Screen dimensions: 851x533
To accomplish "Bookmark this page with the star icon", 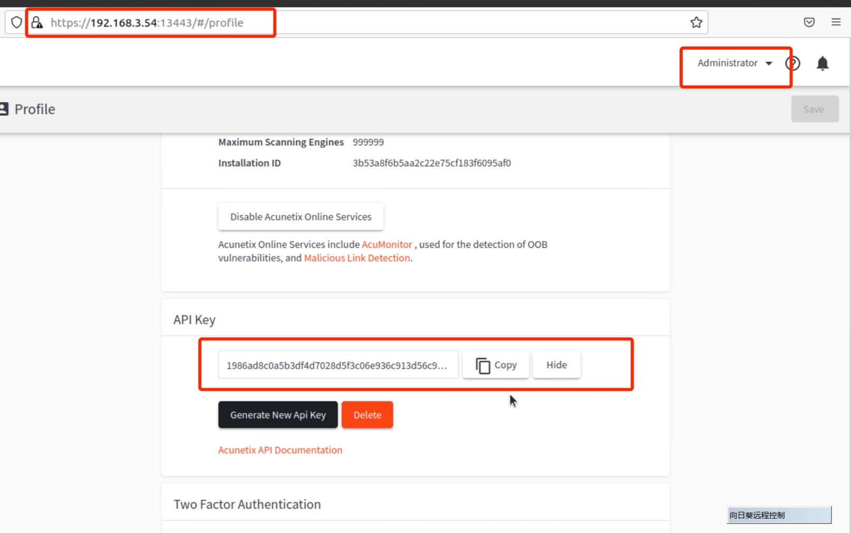I will click(696, 22).
